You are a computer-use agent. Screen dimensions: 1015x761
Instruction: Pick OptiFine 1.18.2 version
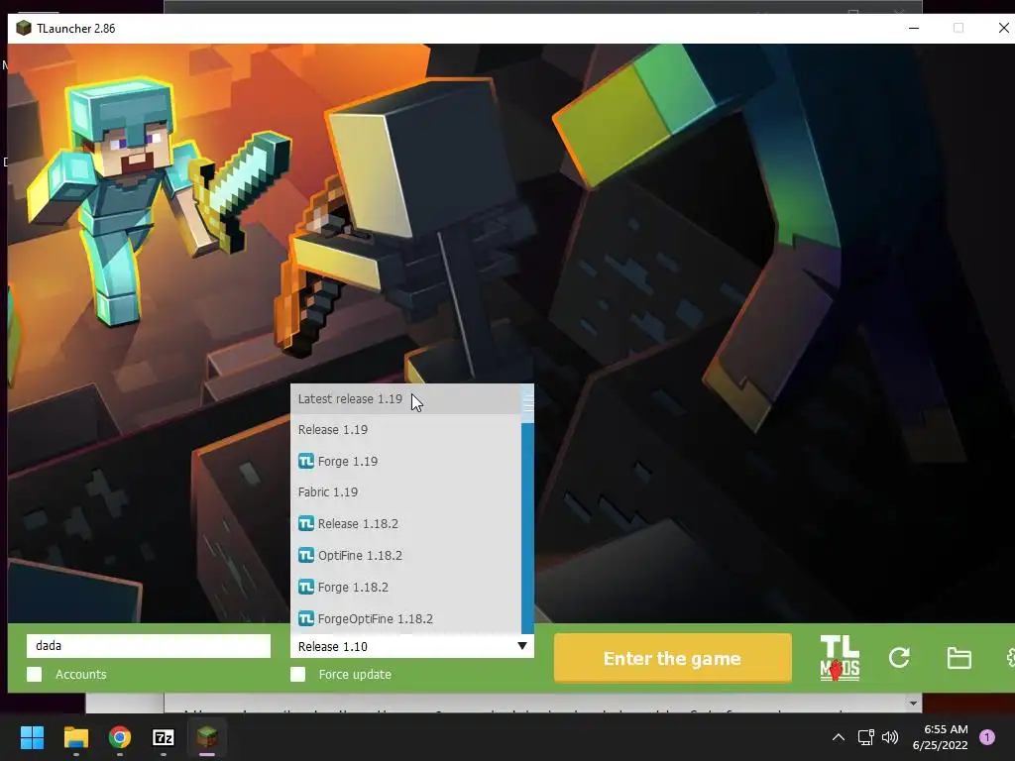pyautogui.click(x=405, y=555)
